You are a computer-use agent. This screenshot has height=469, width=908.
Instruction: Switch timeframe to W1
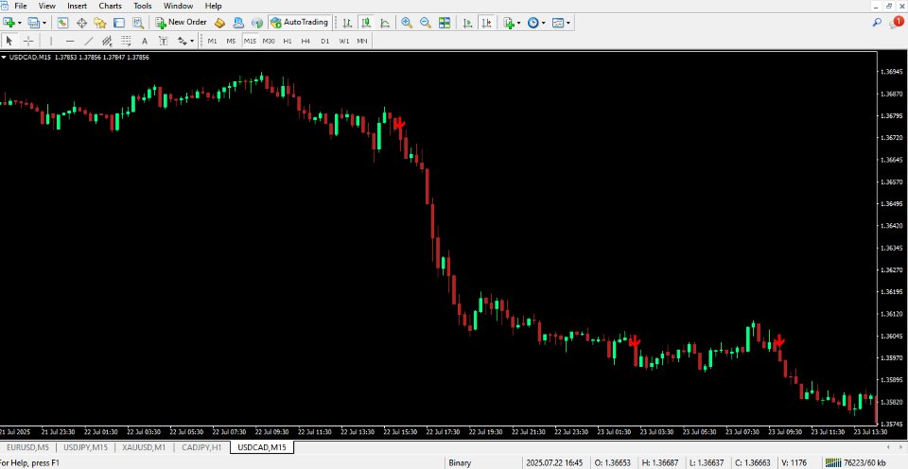(344, 41)
